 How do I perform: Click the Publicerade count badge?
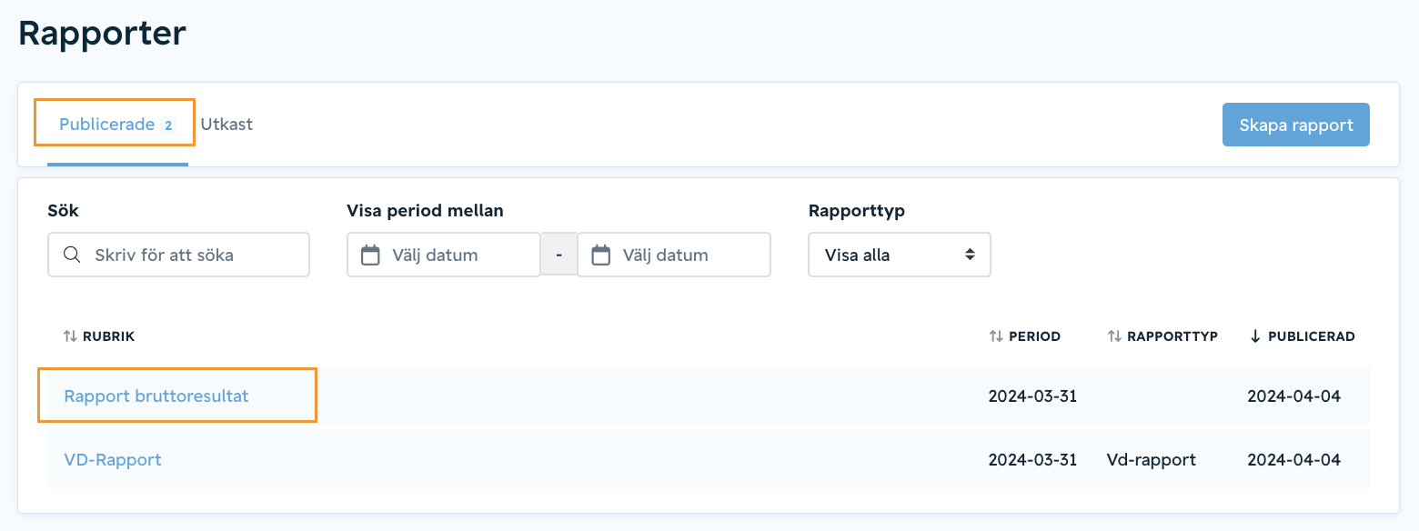167,125
